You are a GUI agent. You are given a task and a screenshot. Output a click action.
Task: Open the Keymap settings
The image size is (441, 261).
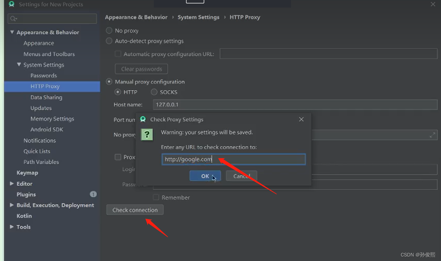27,173
